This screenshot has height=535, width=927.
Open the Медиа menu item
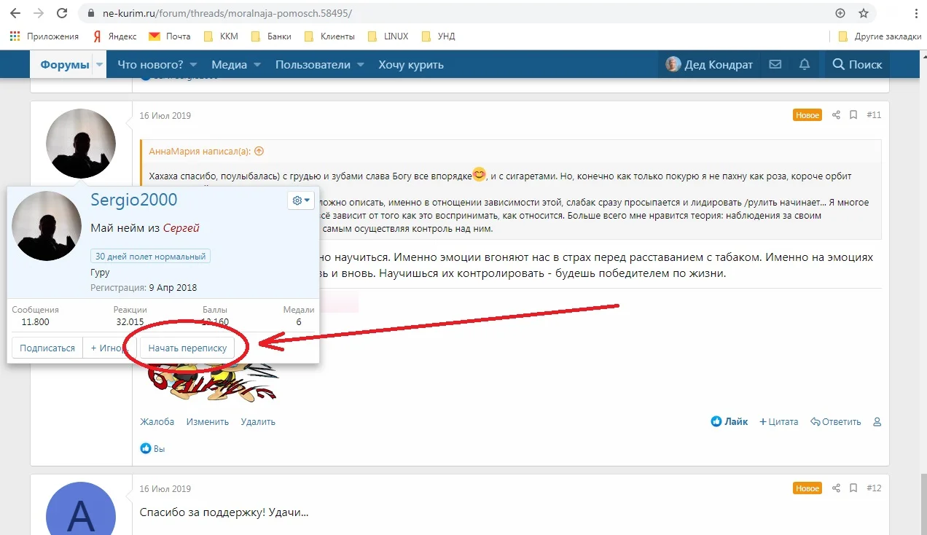point(230,65)
